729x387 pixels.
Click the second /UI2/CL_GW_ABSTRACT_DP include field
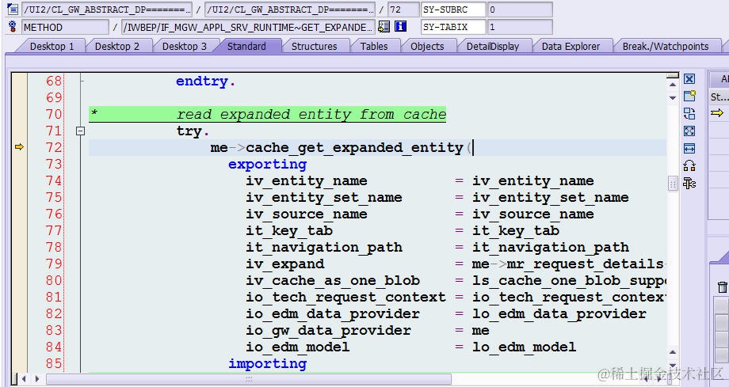[290, 9]
